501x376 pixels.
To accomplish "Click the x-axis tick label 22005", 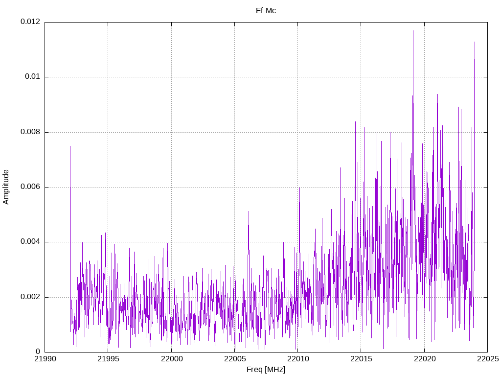I will pos(235,359).
